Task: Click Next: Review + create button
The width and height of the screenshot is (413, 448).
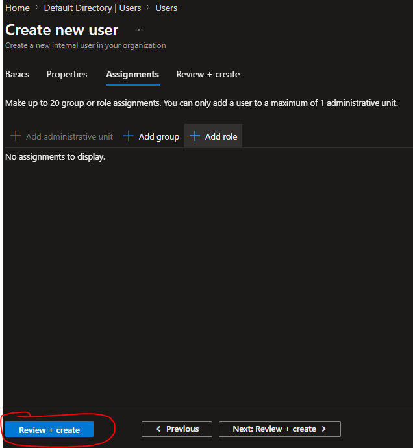Action: point(280,429)
